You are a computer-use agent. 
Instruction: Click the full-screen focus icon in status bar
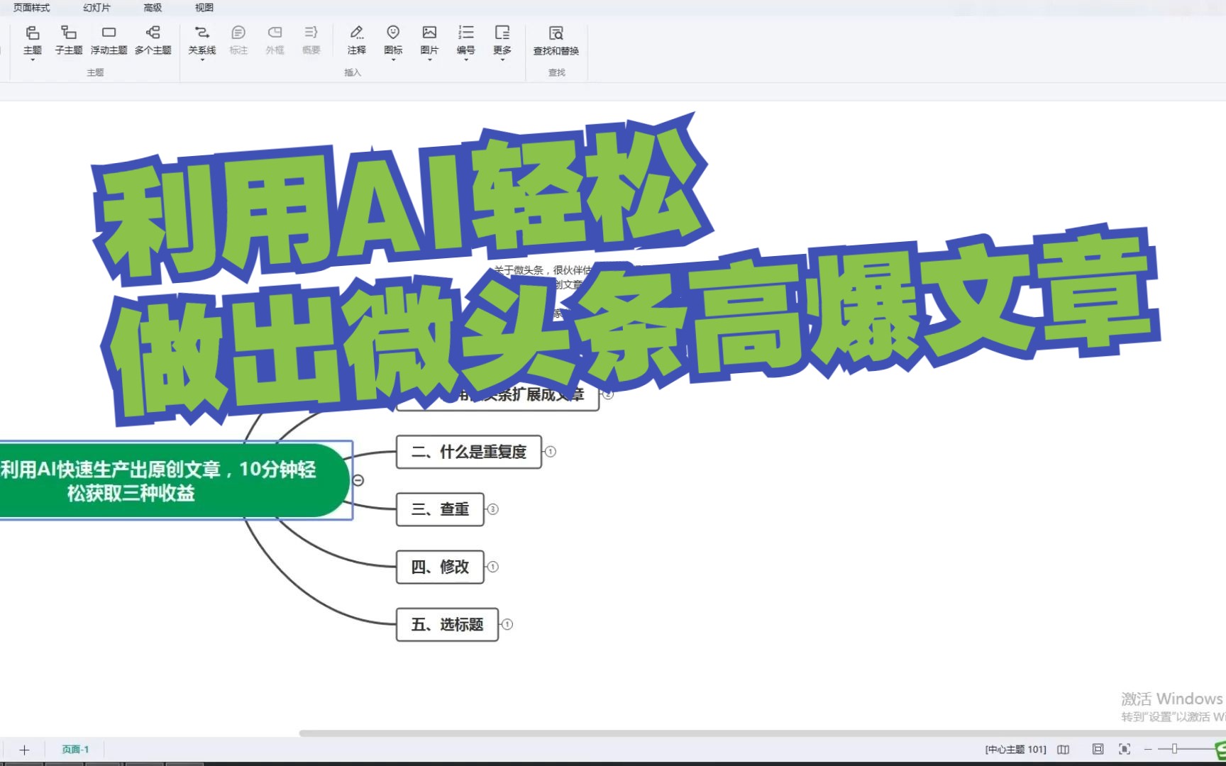pos(1125,749)
